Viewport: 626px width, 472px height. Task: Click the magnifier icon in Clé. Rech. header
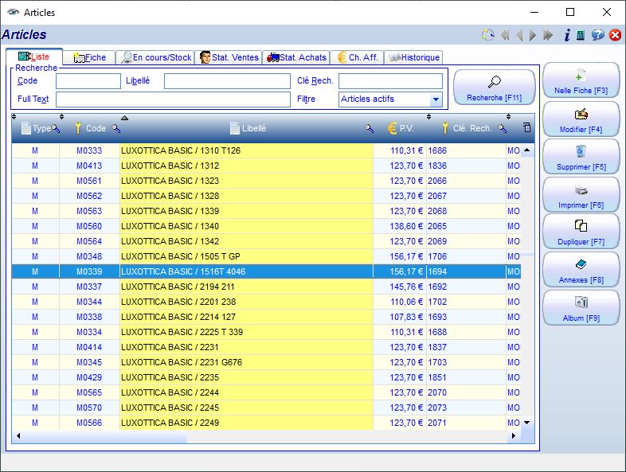[x=503, y=128]
